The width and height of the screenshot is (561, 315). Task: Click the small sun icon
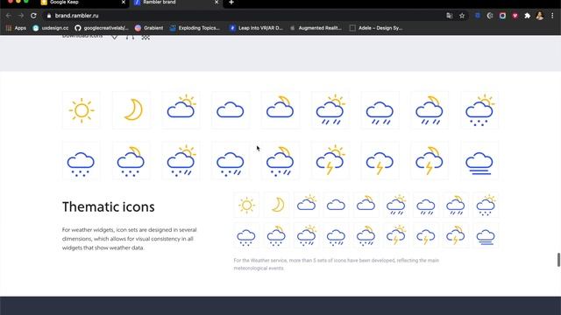(x=246, y=205)
